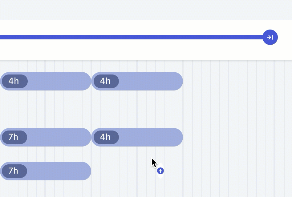Click the 4h badge on top-left block

tap(14, 81)
